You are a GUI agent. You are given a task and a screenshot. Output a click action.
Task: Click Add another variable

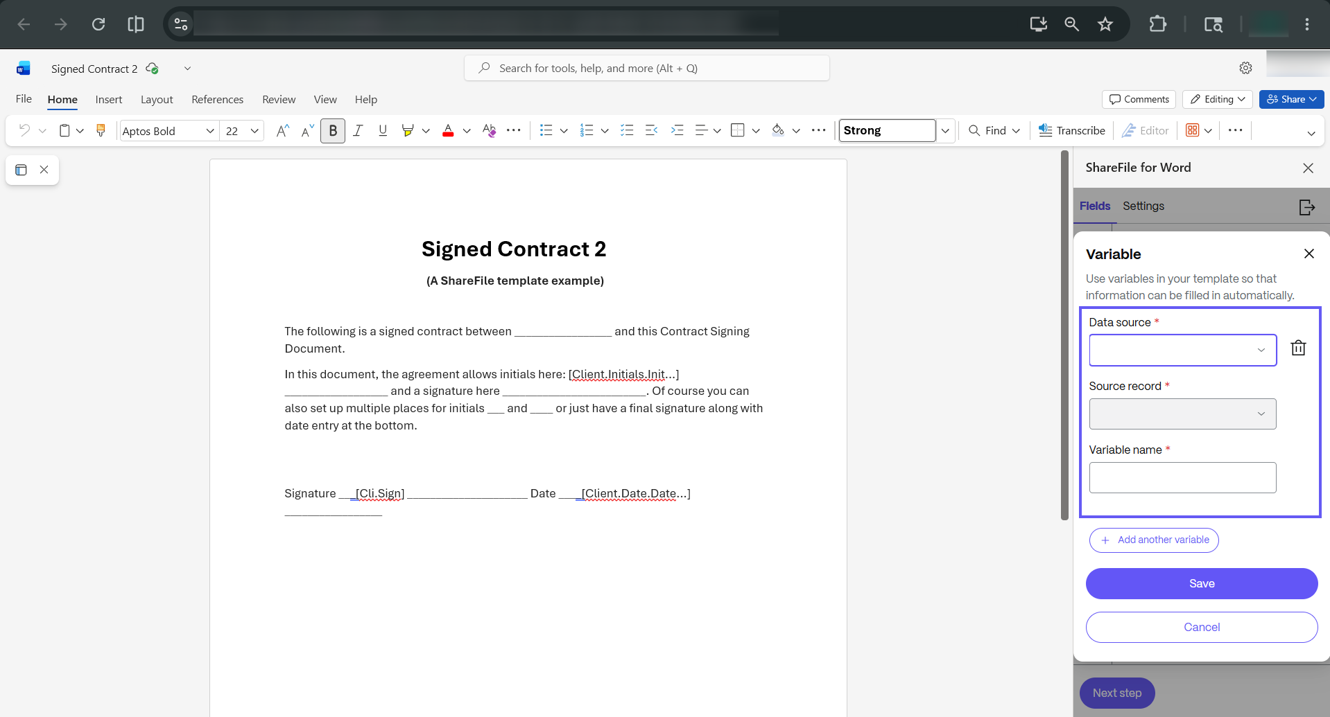[x=1154, y=540]
